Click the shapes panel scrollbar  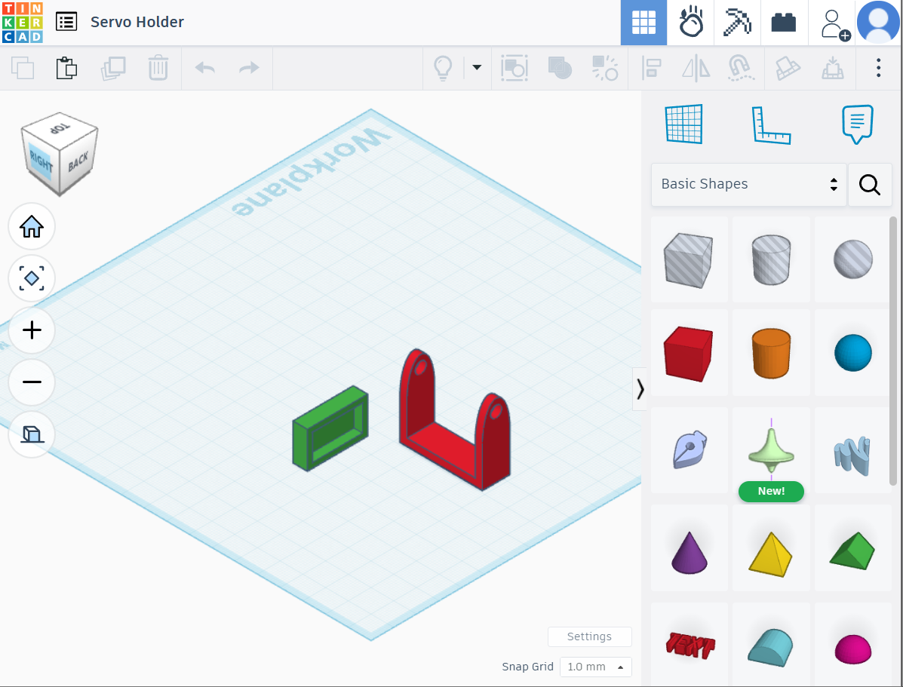point(893,351)
